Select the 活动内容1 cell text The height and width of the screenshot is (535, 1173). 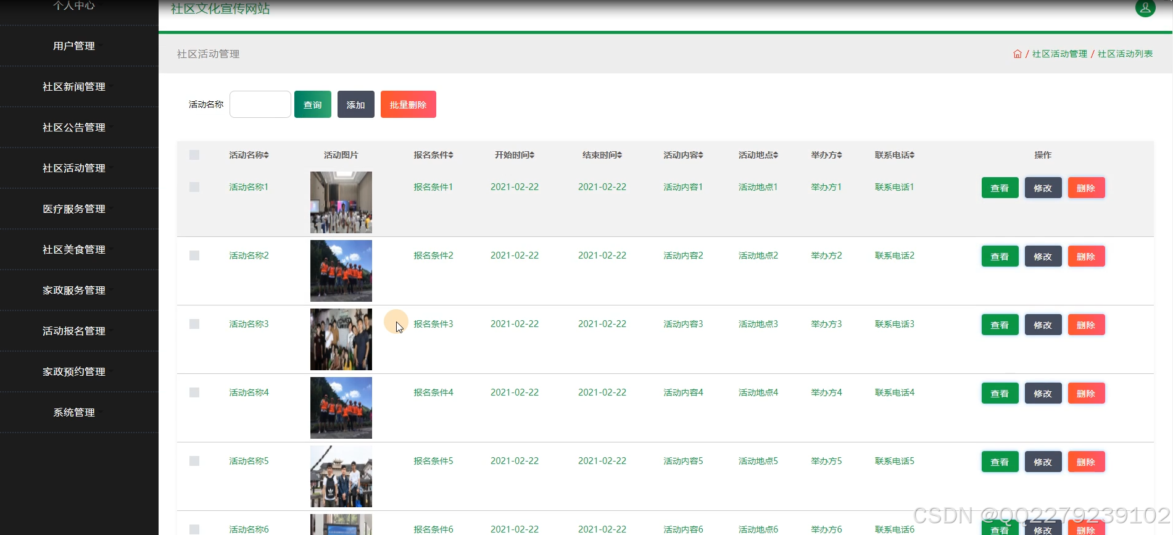[683, 187]
